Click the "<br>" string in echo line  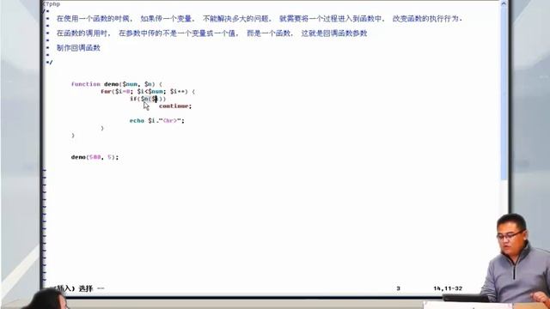point(170,120)
